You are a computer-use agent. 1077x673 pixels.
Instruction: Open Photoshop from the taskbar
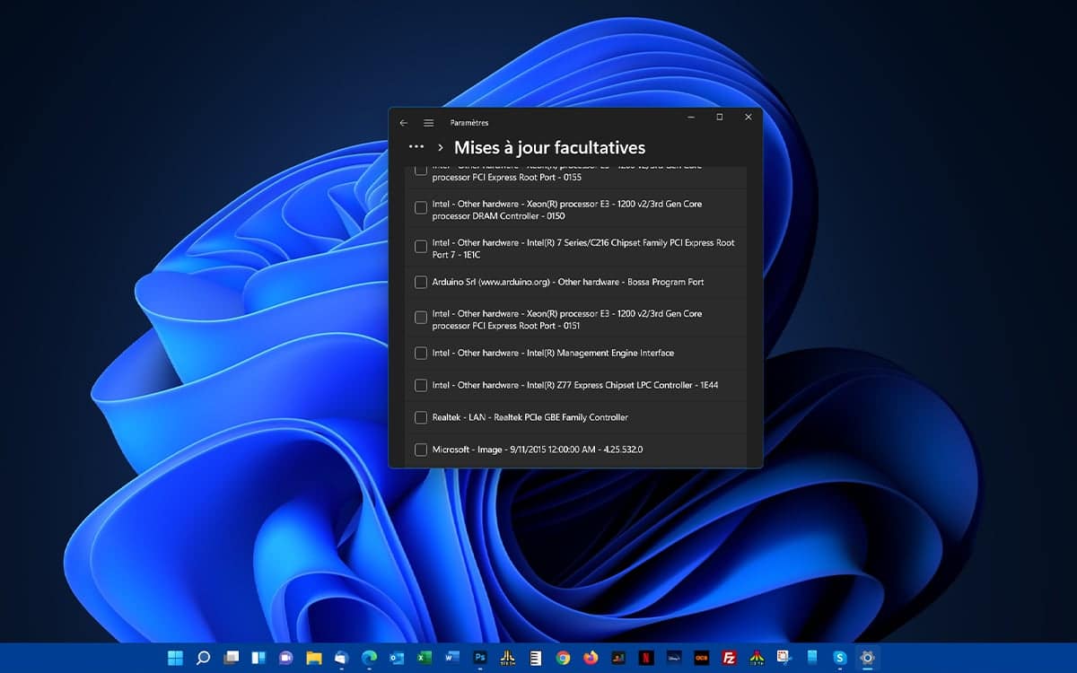(x=480, y=658)
